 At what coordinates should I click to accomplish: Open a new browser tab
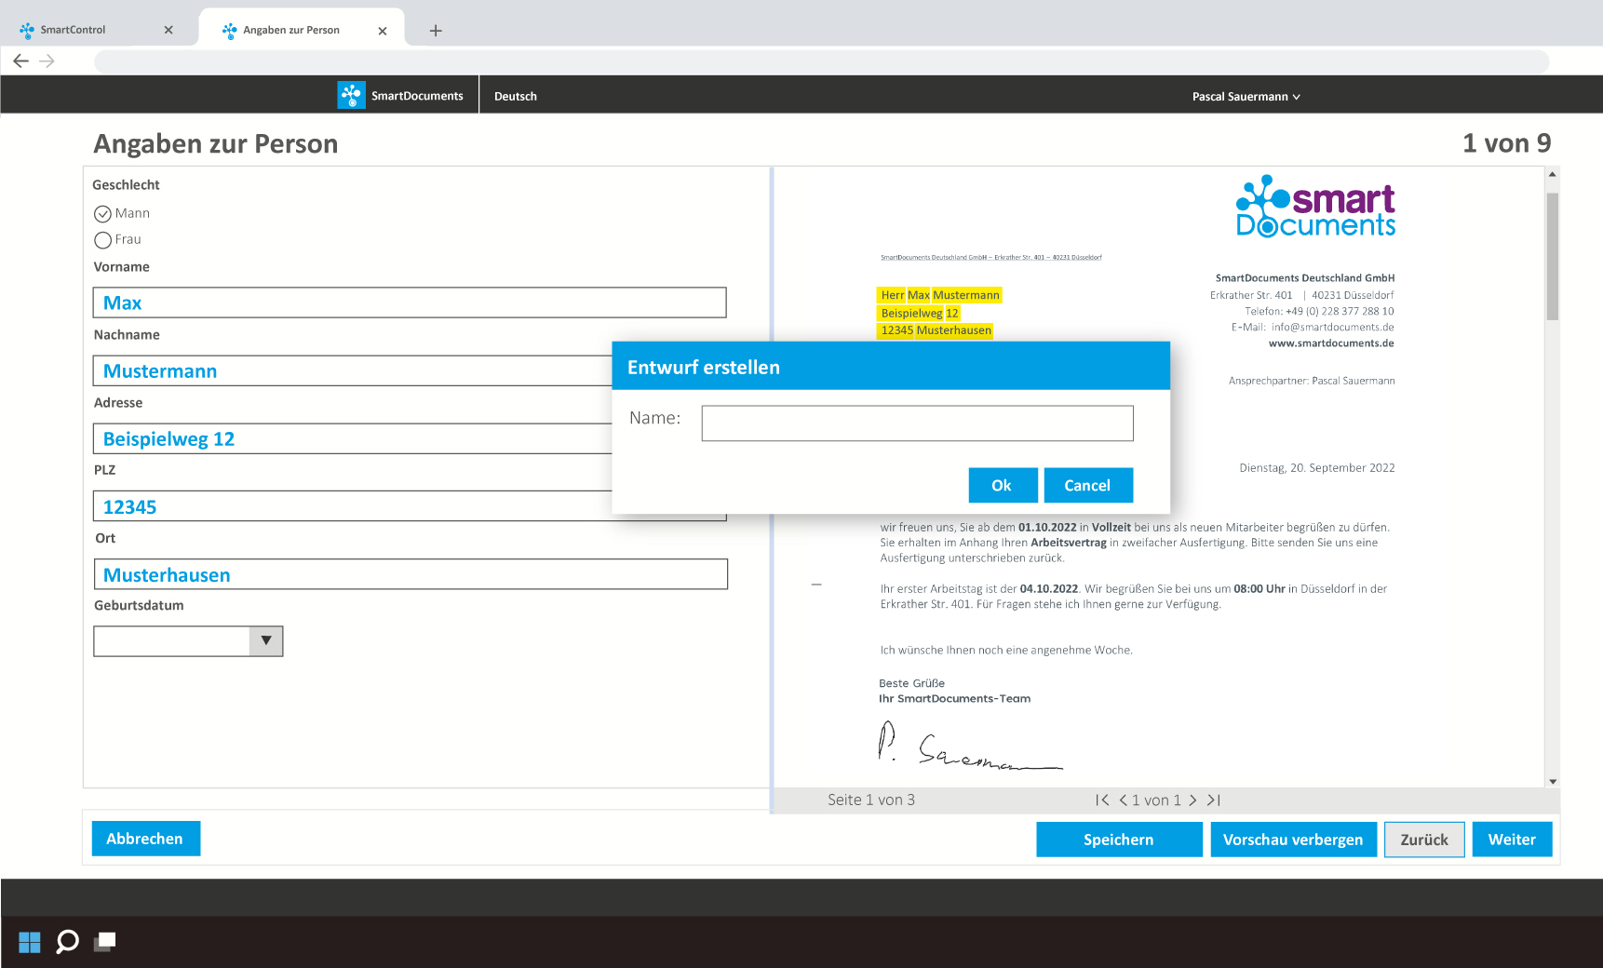coord(435,31)
